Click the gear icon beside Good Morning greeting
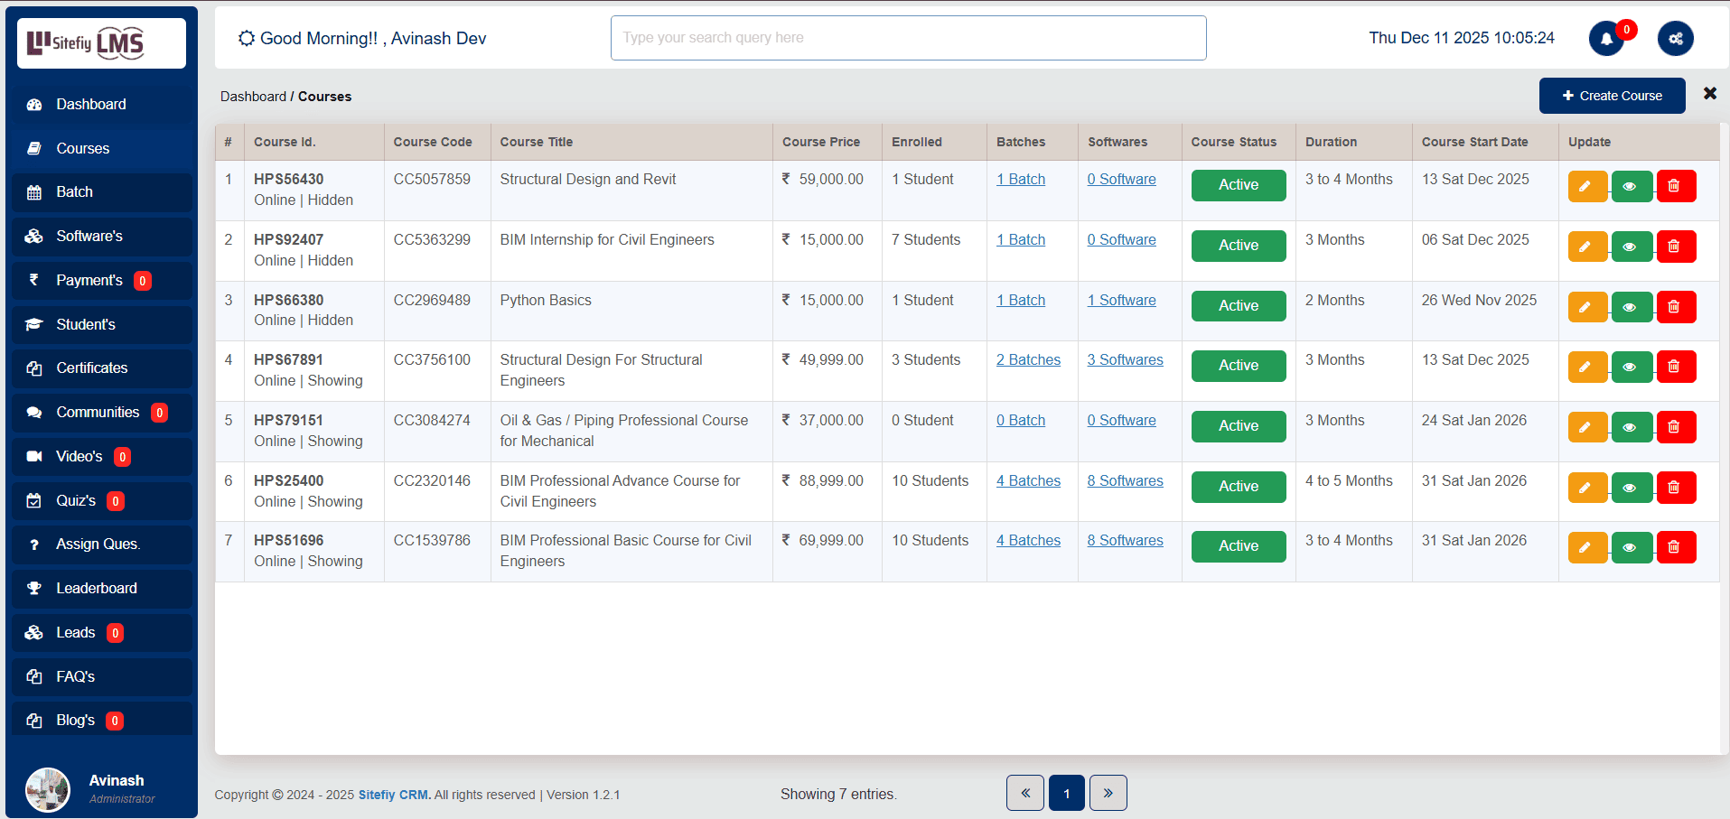This screenshot has width=1730, height=819. pos(246,38)
